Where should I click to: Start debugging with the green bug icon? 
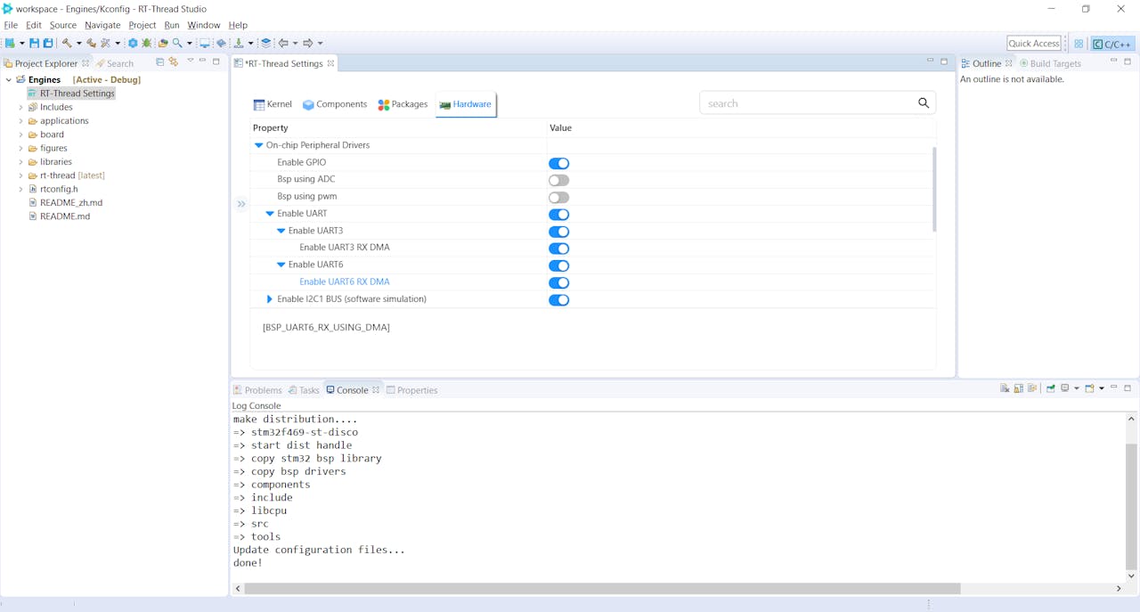tap(147, 43)
